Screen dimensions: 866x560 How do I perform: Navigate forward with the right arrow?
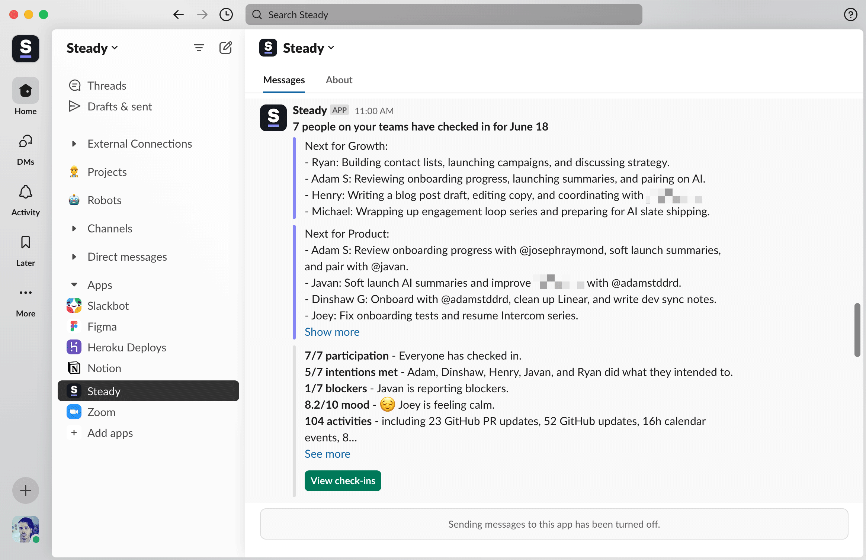[202, 15]
